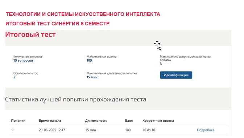Click the Идентификация button
Image resolution: width=244 pixels, height=138 pixels.
click(176, 75)
